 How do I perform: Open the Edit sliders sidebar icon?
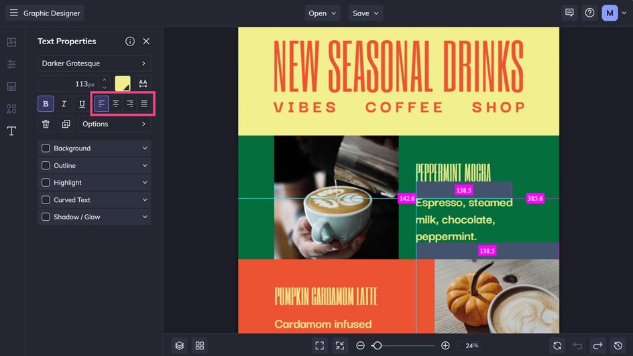click(11, 64)
